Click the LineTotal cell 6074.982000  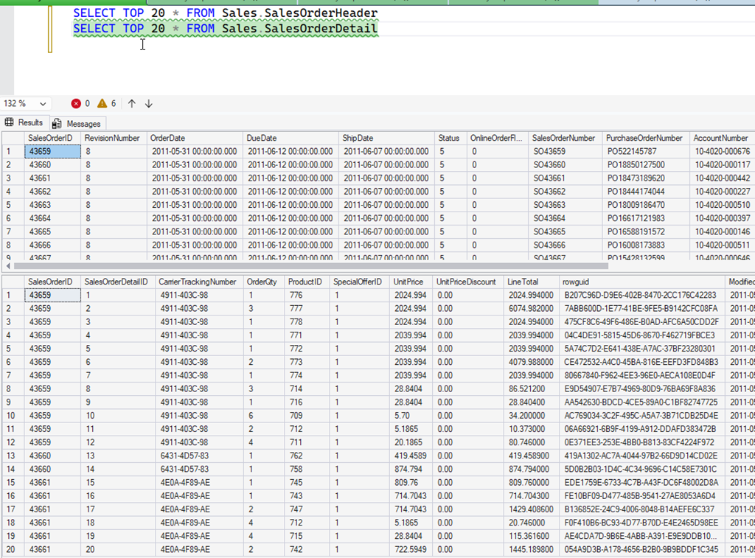[x=530, y=309]
